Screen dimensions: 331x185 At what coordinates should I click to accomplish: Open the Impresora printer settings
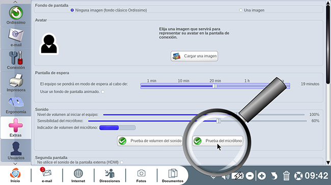point(16,83)
